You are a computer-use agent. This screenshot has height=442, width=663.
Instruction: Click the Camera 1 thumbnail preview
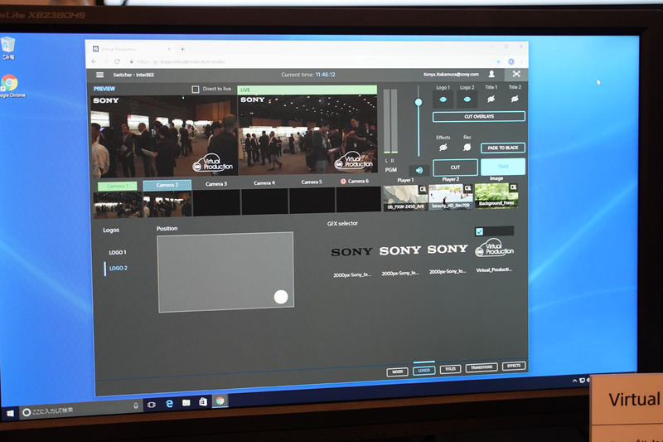point(118,205)
